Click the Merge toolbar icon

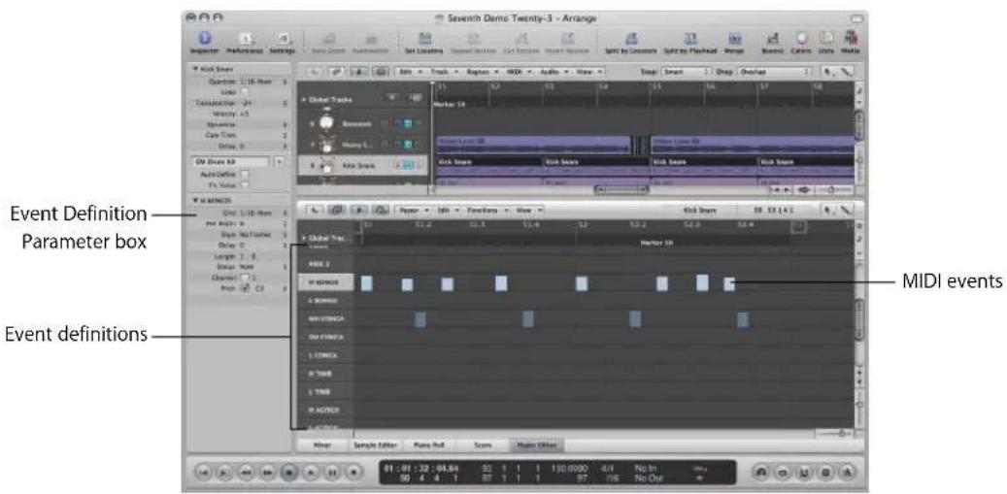click(735, 39)
